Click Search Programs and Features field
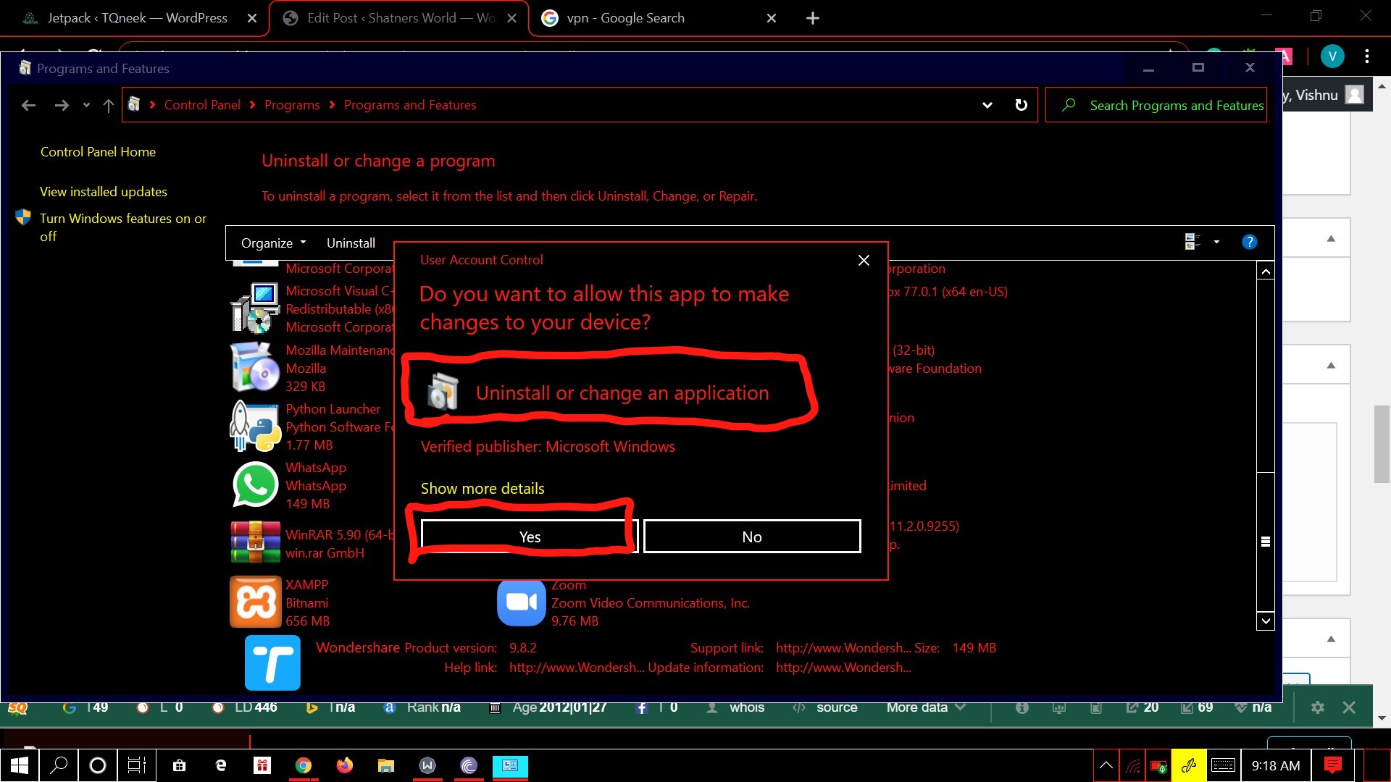 1156,105
